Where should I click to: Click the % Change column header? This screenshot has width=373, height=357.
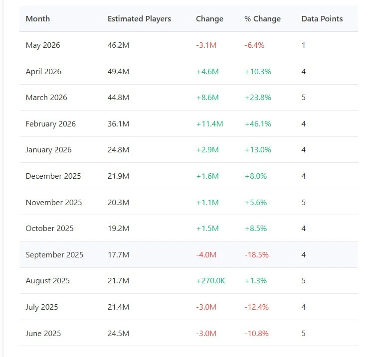point(262,19)
